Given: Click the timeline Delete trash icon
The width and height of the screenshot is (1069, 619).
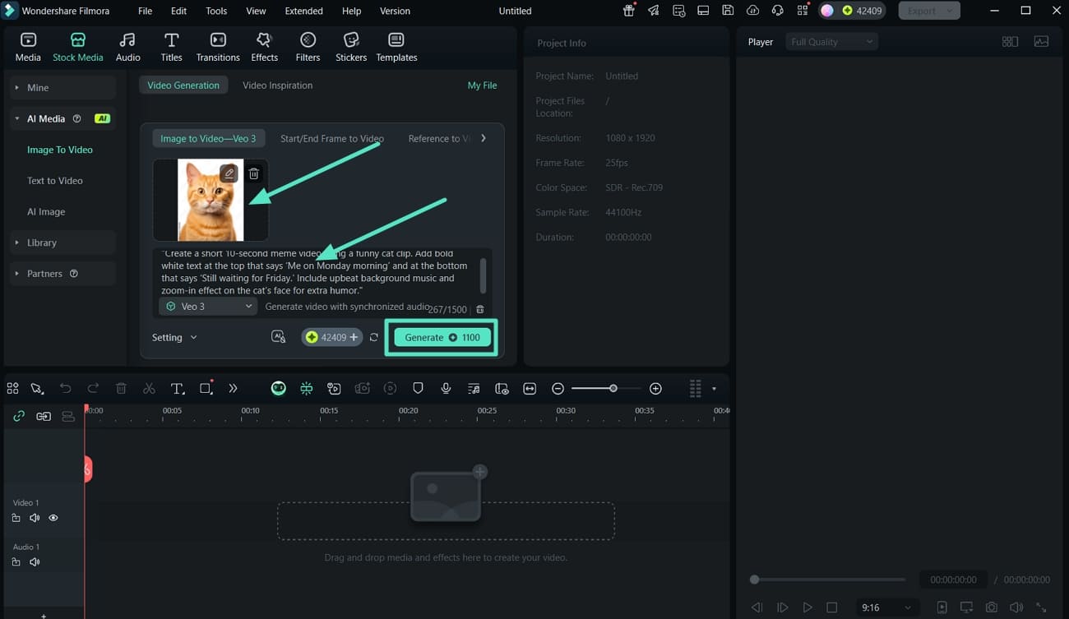Looking at the screenshot, I should (121, 388).
